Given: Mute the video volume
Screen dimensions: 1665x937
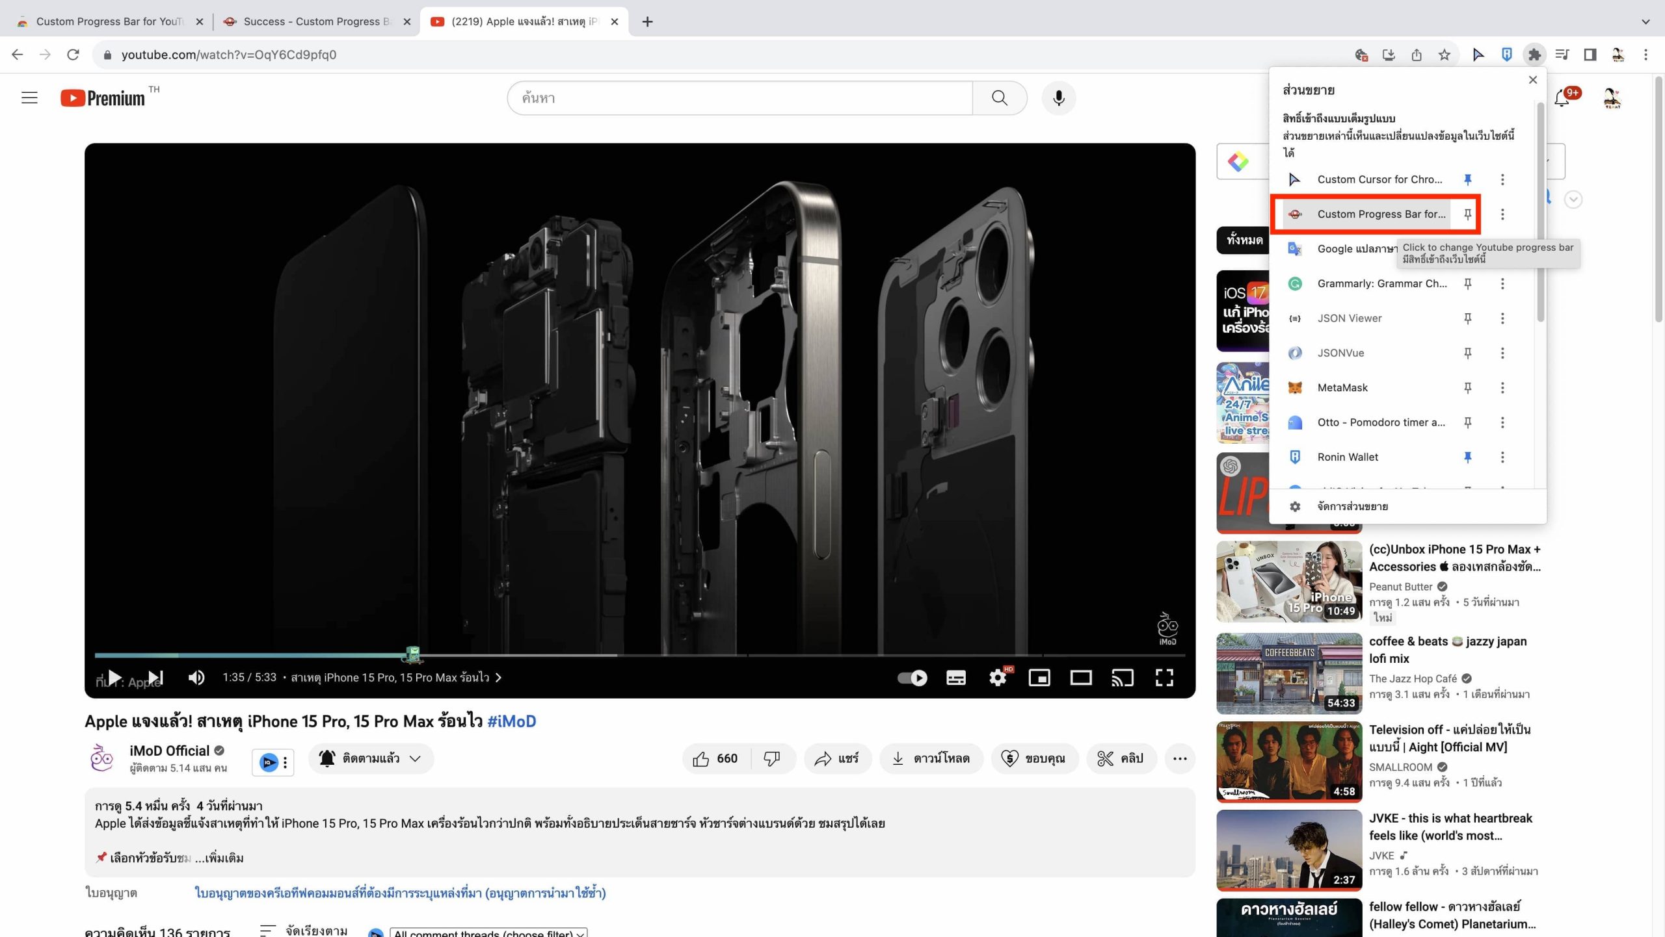Looking at the screenshot, I should (196, 678).
